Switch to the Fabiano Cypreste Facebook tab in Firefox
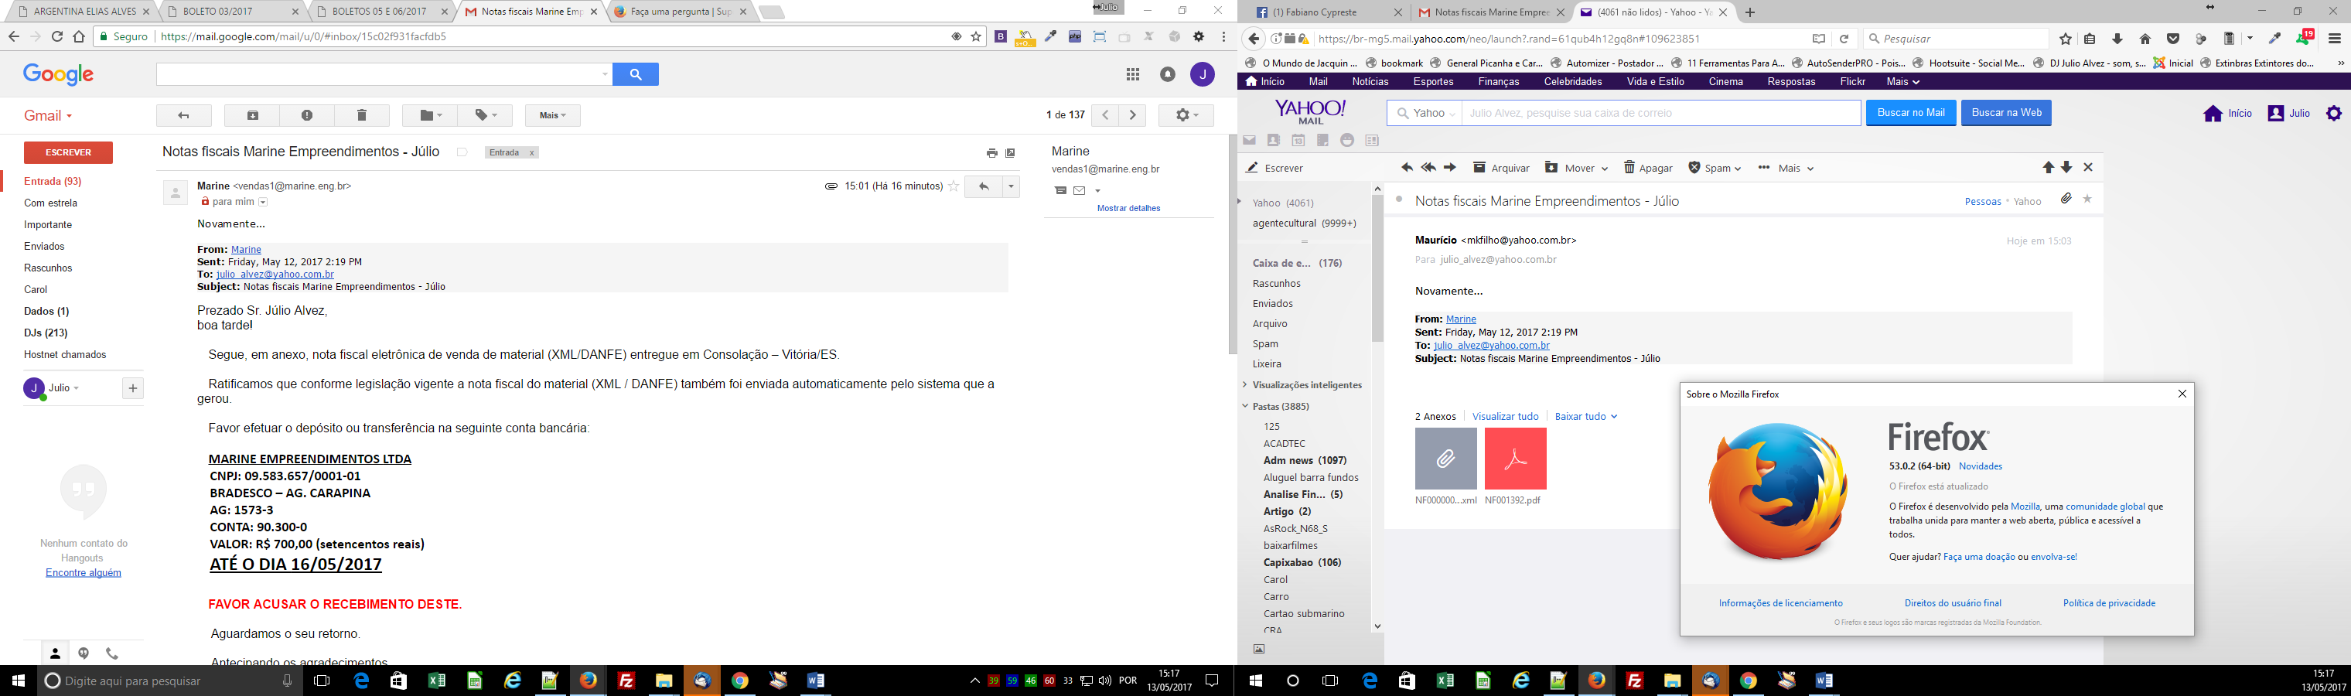This screenshot has height=696, width=2351. click(1329, 12)
